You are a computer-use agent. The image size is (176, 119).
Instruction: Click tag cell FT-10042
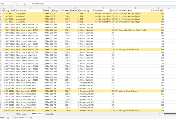coord(11,91)
